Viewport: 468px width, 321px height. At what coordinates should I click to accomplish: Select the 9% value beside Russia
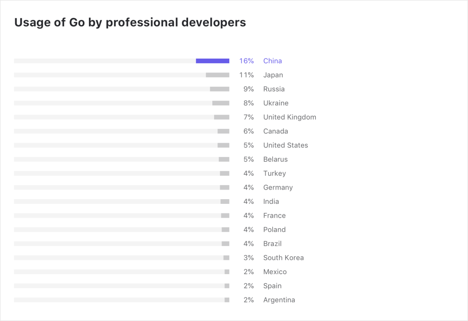pyautogui.click(x=249, y=89)
